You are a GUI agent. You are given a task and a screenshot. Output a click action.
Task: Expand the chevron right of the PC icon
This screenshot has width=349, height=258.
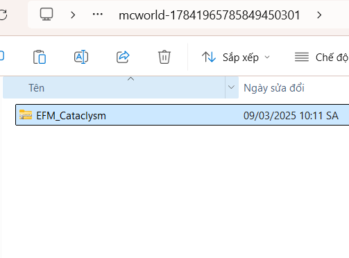[73, 15]
